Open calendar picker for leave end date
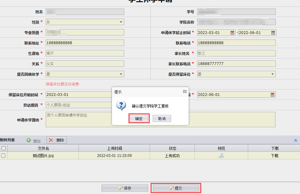The height and width of the screenshot is (194, 300). pos(273,33)
